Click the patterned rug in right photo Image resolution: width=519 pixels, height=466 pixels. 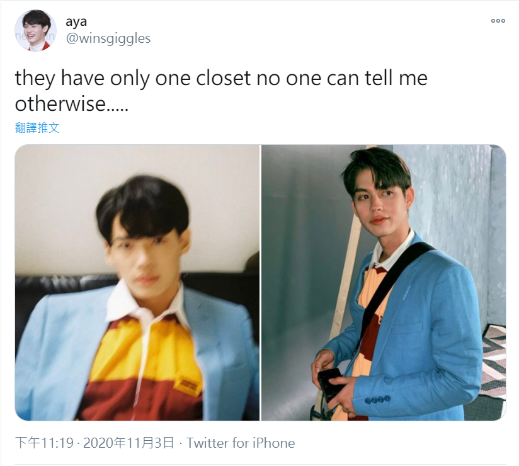494,366
